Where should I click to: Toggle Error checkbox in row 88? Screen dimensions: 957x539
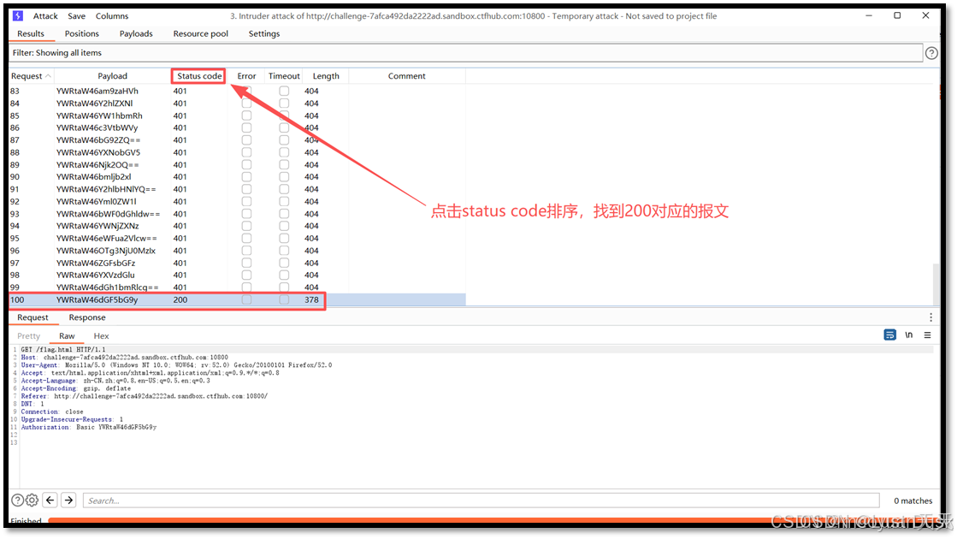[246, 152]
